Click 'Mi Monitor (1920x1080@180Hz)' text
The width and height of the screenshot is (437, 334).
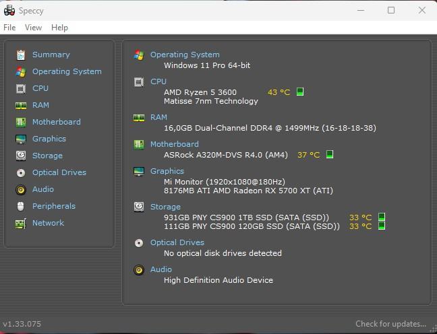[225, 182]
